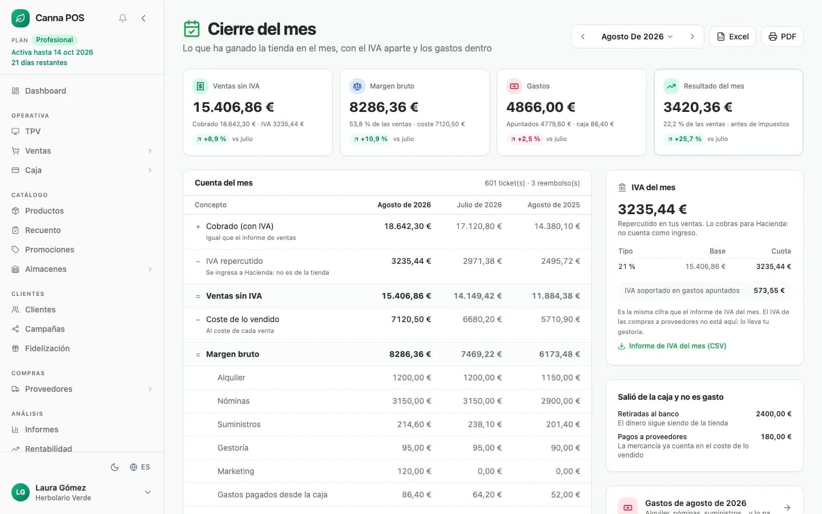The width and height of the screenshot is (822, 514).
Task: Download the Informe de IVA del mes CSV
Action: [672, 346]
